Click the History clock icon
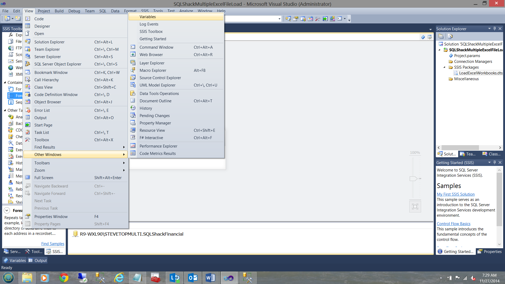Image resolution: width=505 pixels, height=284 pixels. pyautogui.click(x=133, y=108)
